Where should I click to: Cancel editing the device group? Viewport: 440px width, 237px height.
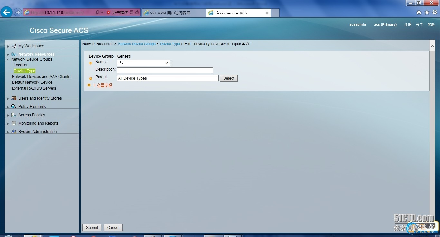(113, 228)
